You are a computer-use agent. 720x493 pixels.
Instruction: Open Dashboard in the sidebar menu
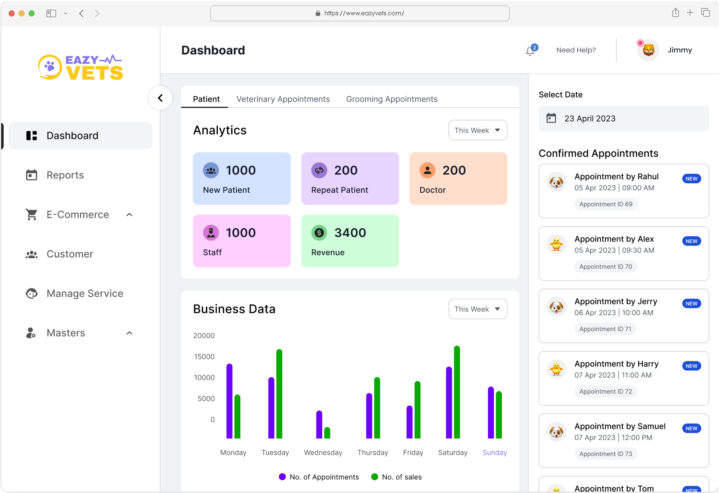click(x=80, y=136)
